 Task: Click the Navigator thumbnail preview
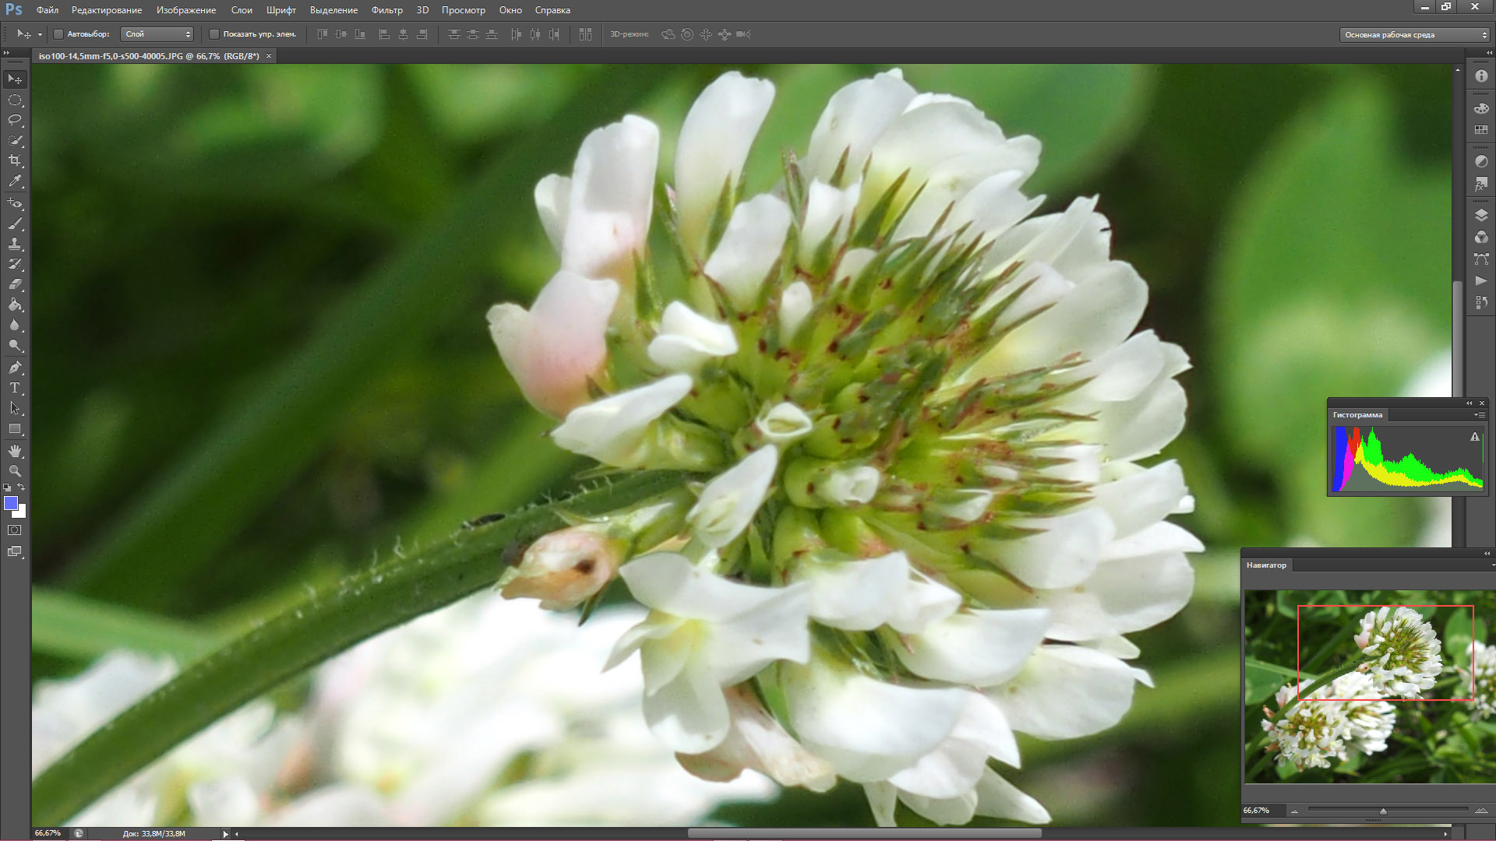click(x=1369, y=686)
